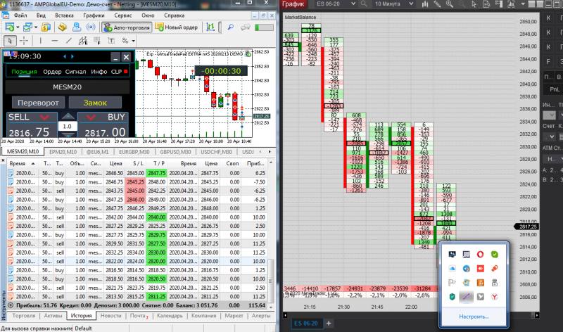Open the profiles icon in MetaTrader toolbar

point(27,27)
